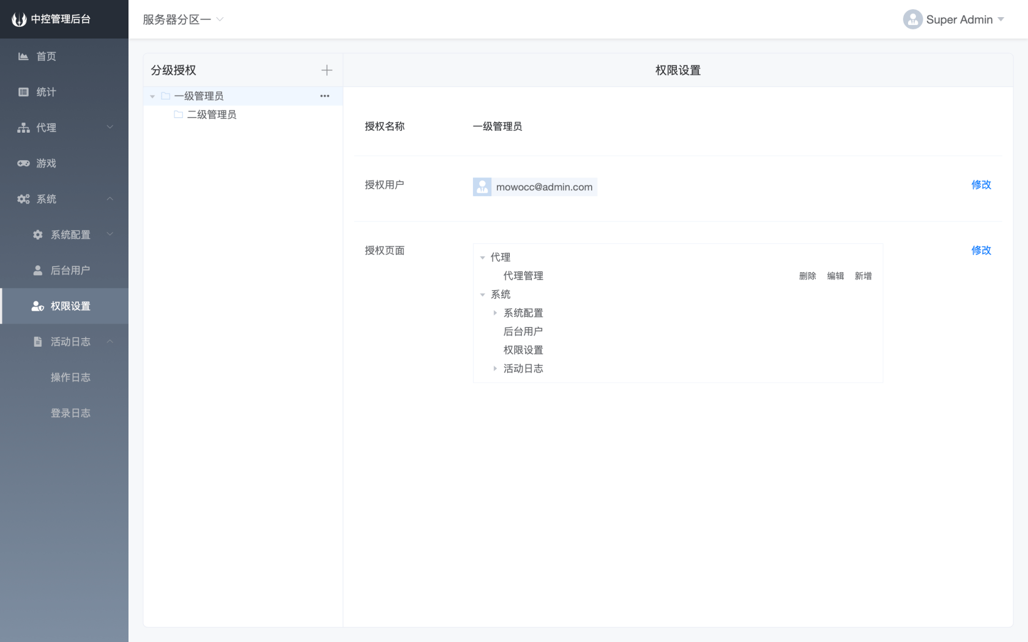Expand 活动日志 node in 授权页面 tree
The height and width of the screenshot is (642, 1028).
(495, 369)
